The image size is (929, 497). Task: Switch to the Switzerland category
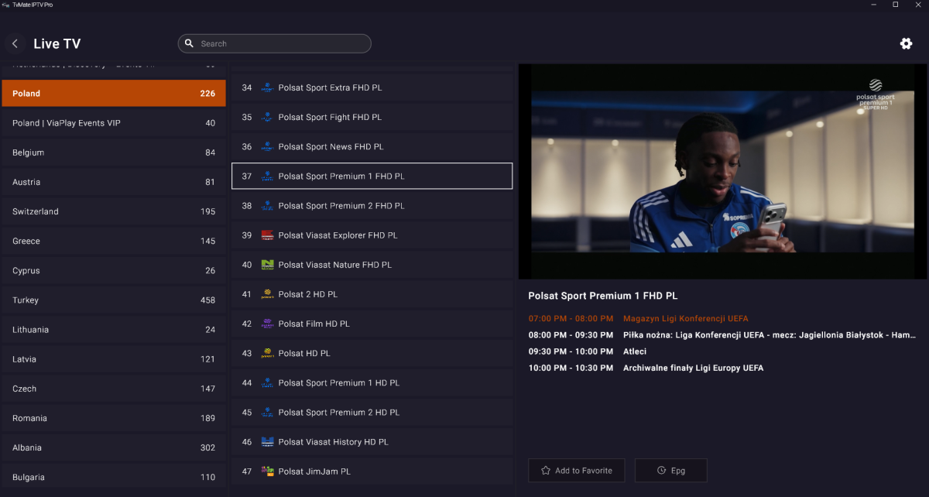tap(113, 211)
